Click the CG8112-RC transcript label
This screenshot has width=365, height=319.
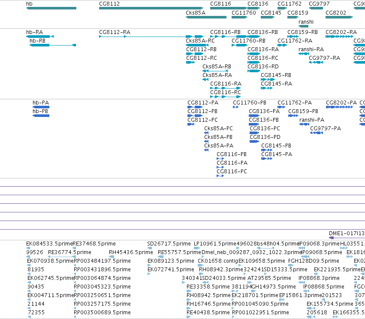pyautogui.click(x=202, y=58)
